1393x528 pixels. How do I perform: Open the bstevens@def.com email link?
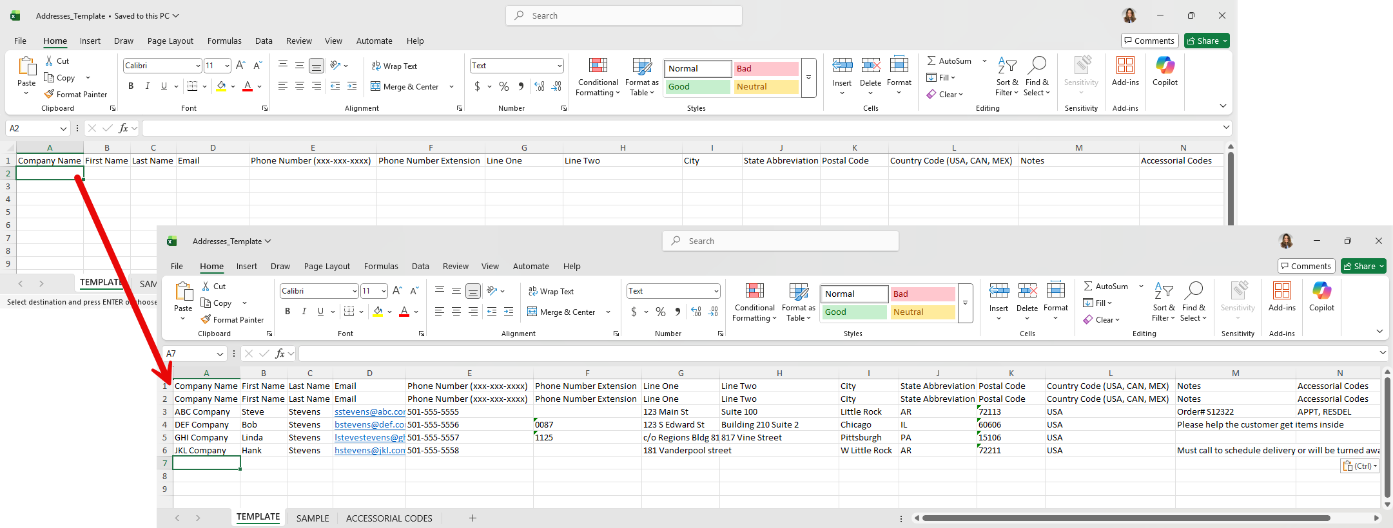pos(370,424)
